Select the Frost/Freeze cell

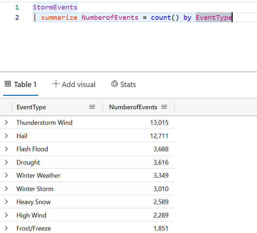33,228
